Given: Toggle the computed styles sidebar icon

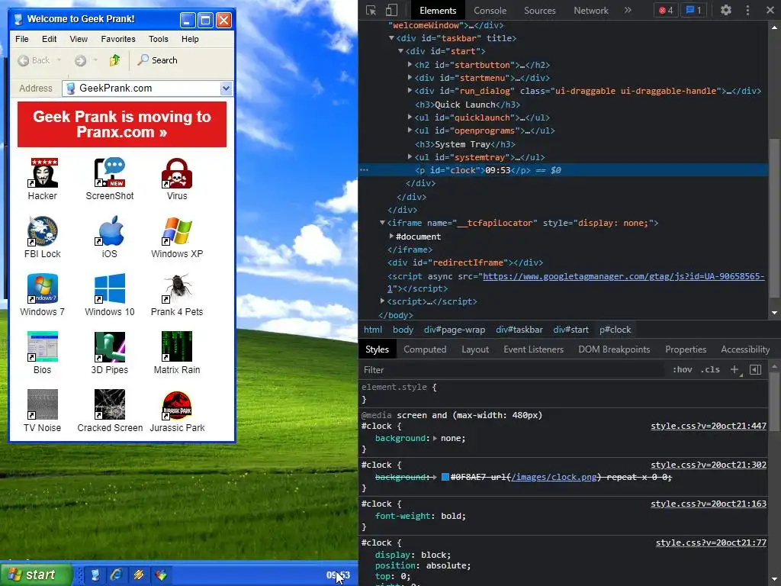Looking at the screenshot, I should (755, 370).
